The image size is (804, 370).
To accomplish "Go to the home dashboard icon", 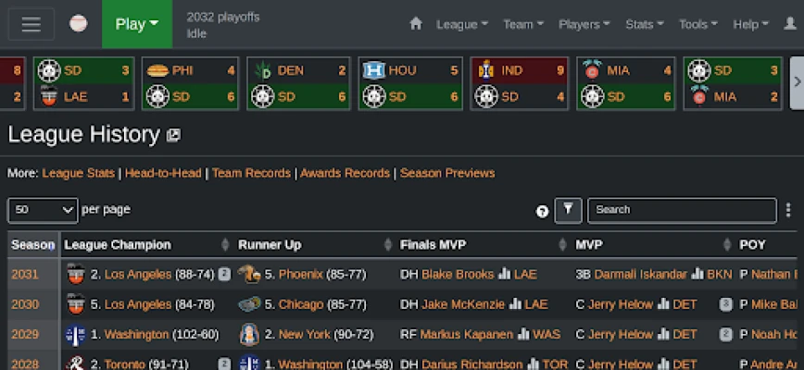I will (416, 23).
